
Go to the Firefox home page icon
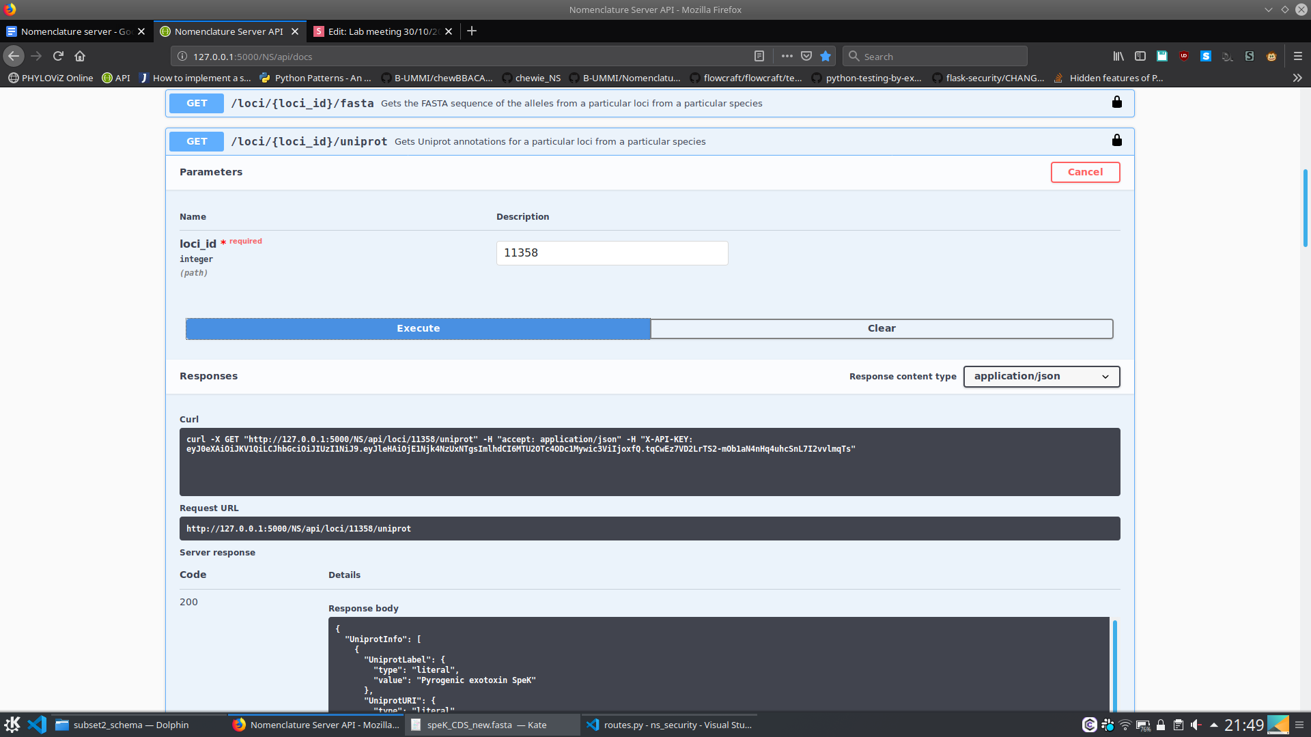click(x=80, y=56)
